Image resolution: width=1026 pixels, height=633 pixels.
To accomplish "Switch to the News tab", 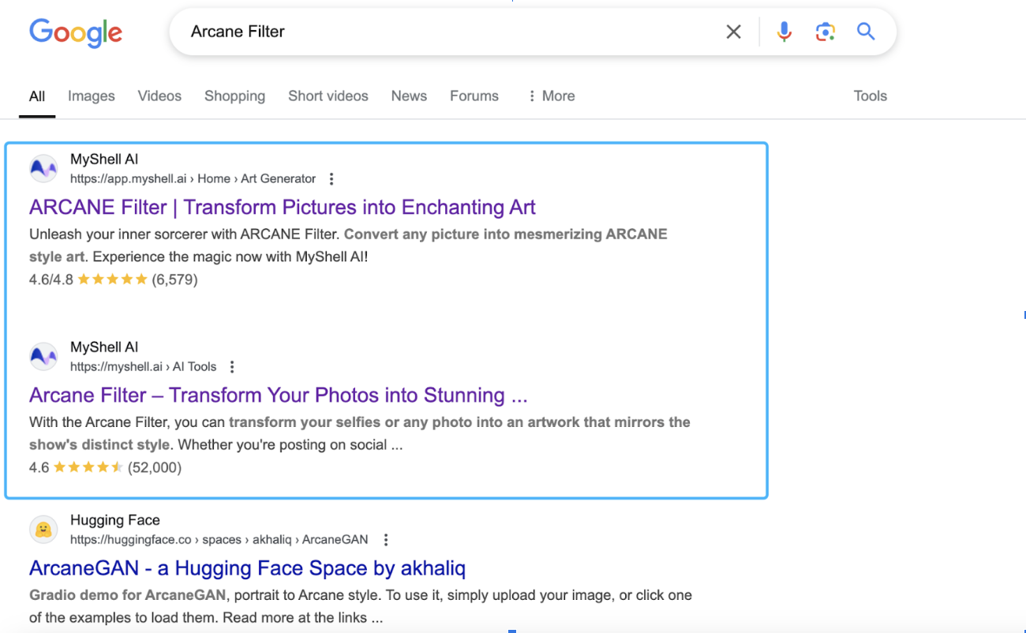I will click(x=409, y=96).
